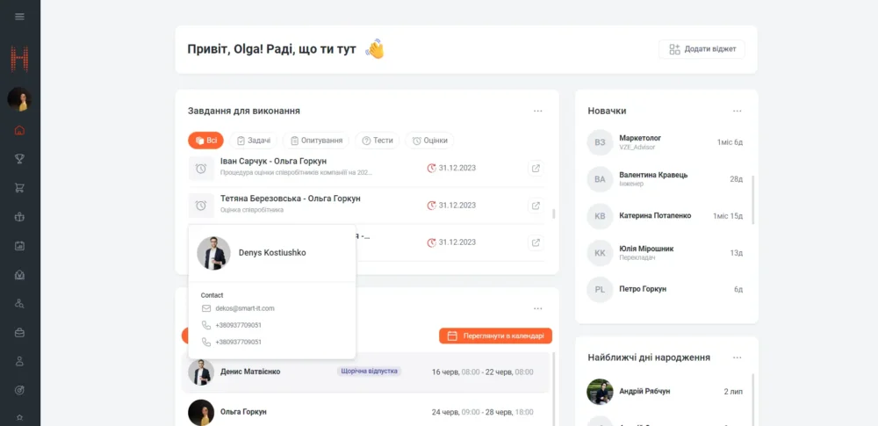The image size is (878, 426).
Task: Select the Тести filter tab
Action: coord(378,141)
